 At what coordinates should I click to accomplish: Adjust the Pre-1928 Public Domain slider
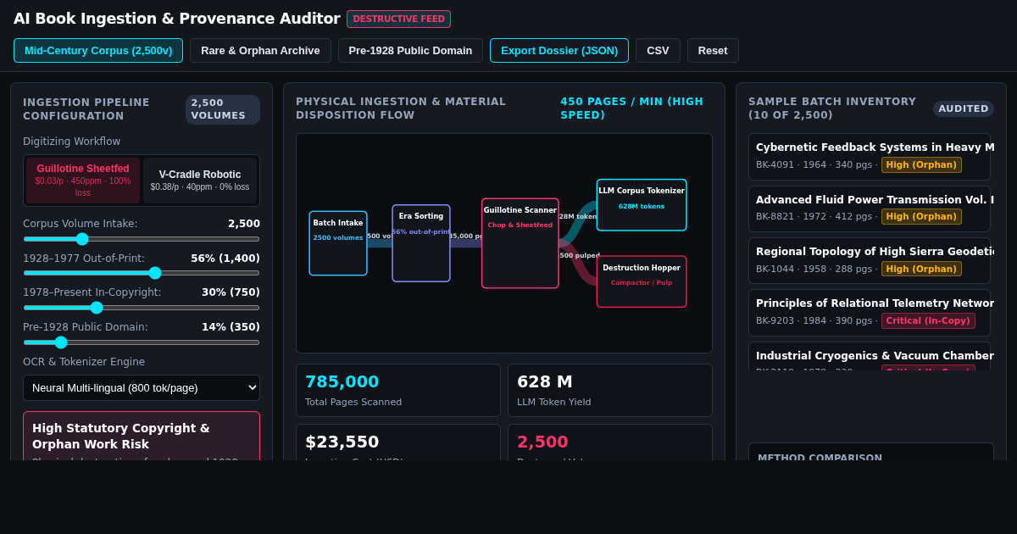pos(142,342)
